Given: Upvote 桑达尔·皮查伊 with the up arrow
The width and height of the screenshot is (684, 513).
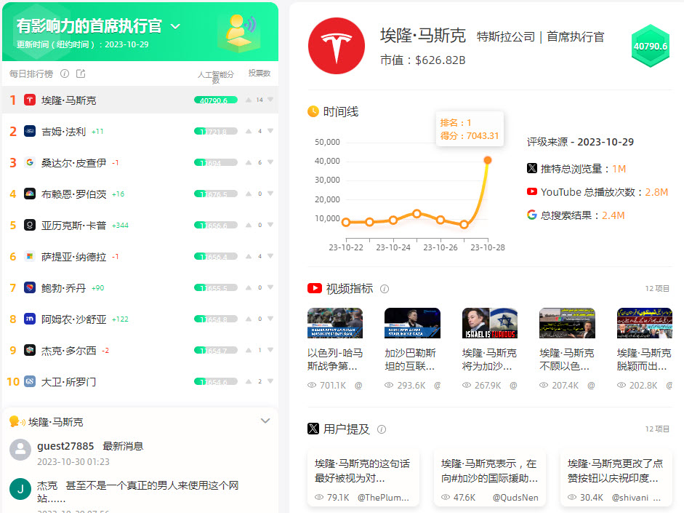Looking at the screenshot, I should [248, 162].
